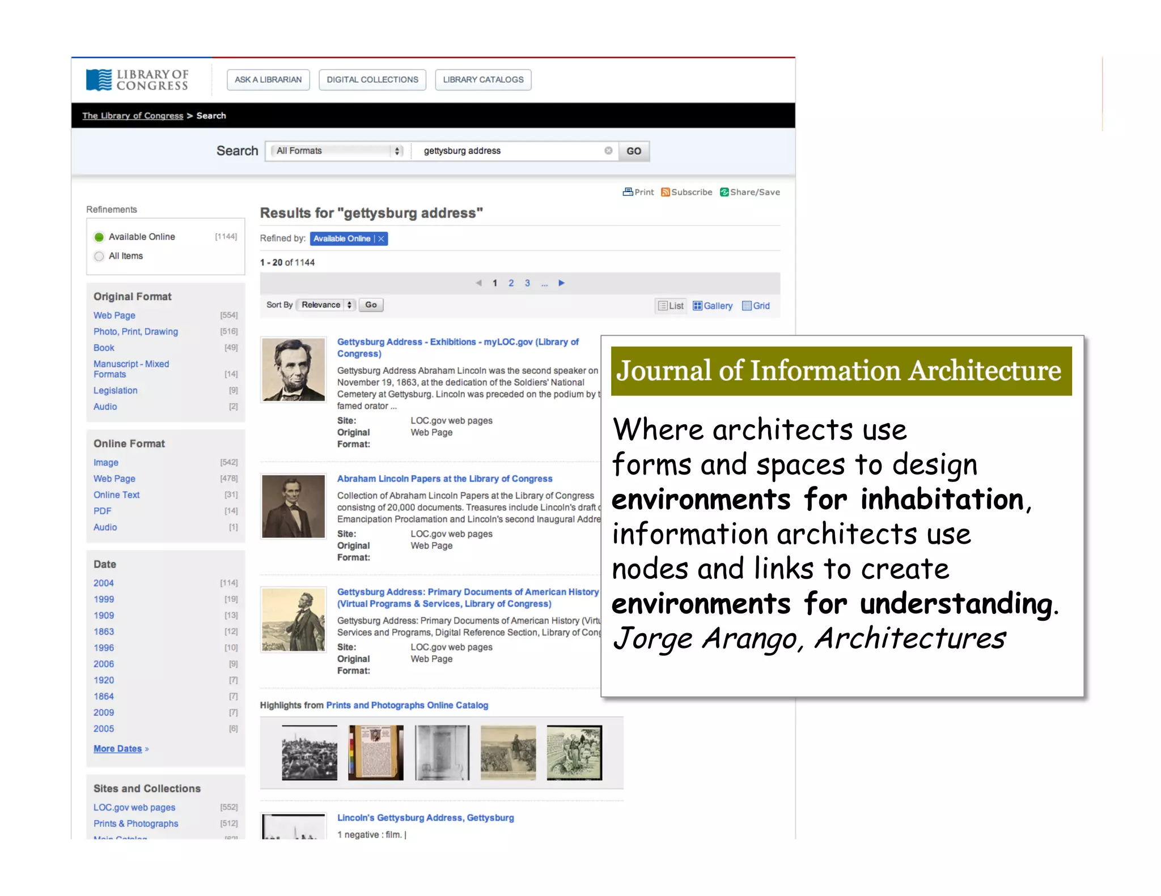The height and width of the screenshot is (896, 1161).
Task: Go to previous results page arrow
Action: (478, 283)
